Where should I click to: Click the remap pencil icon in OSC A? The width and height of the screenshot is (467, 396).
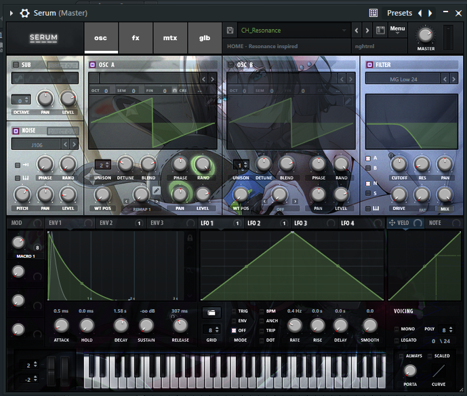pyautogui.click(x=156, y=191)
